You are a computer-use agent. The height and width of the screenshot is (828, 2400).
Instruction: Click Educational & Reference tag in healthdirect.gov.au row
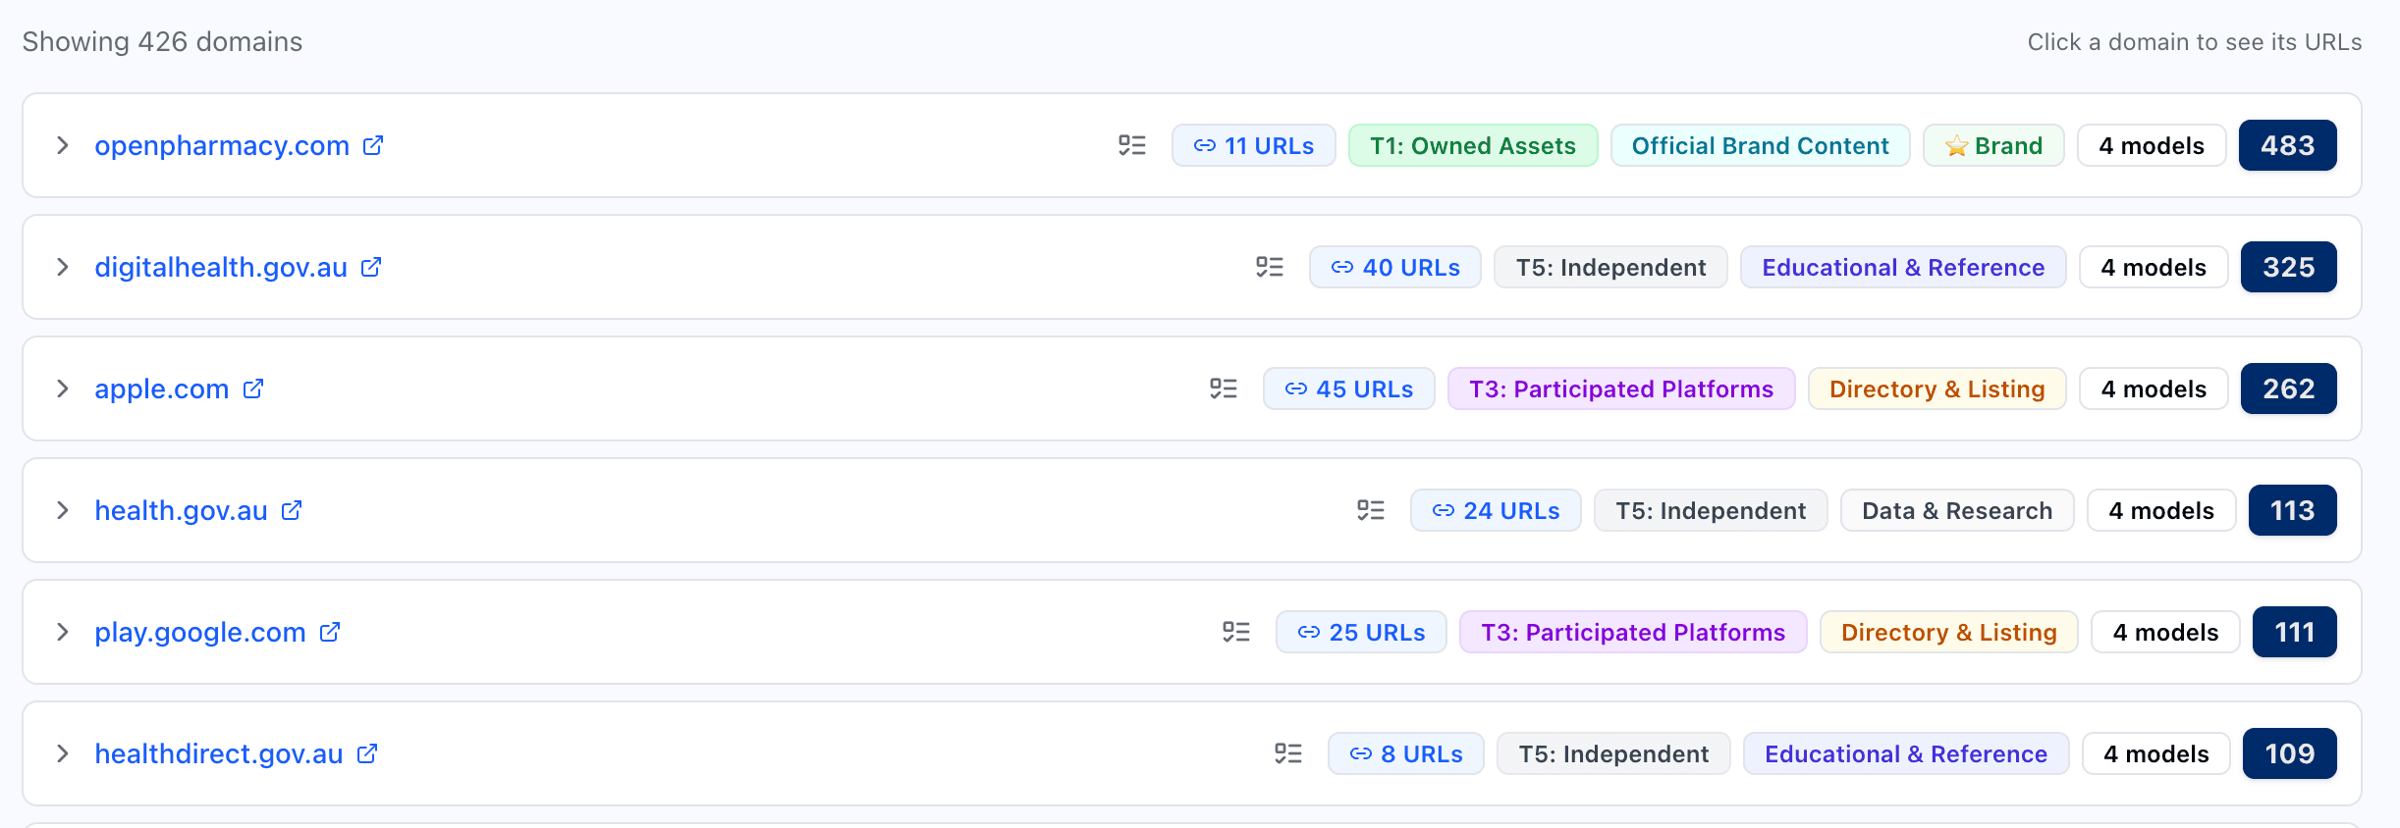(x=1906, y=753)
